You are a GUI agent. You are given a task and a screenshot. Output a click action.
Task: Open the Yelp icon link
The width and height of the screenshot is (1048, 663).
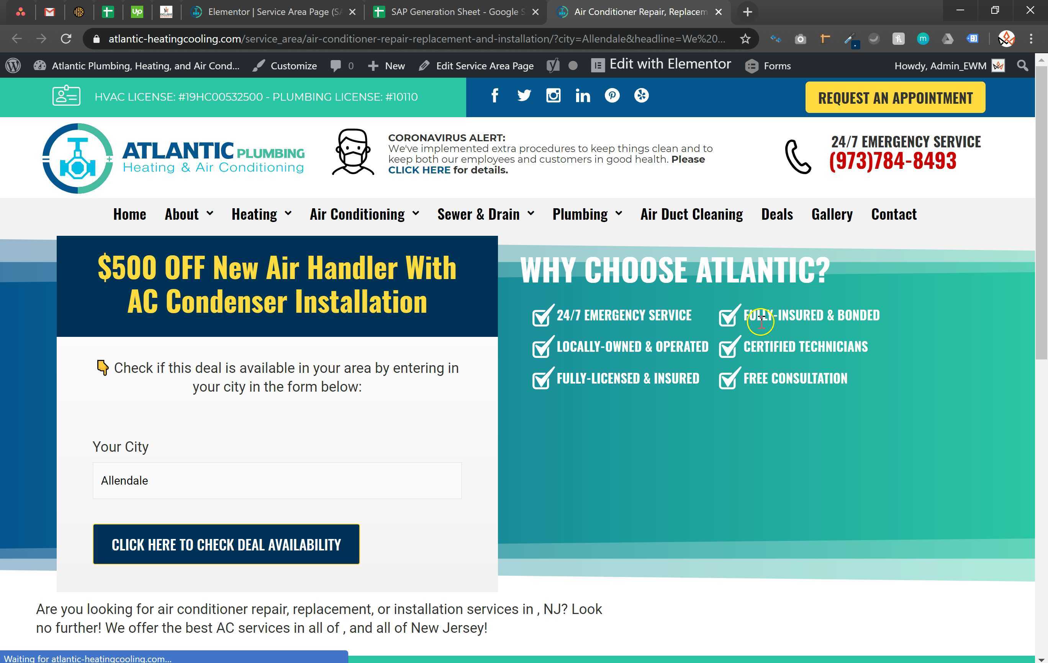[641, 96]
